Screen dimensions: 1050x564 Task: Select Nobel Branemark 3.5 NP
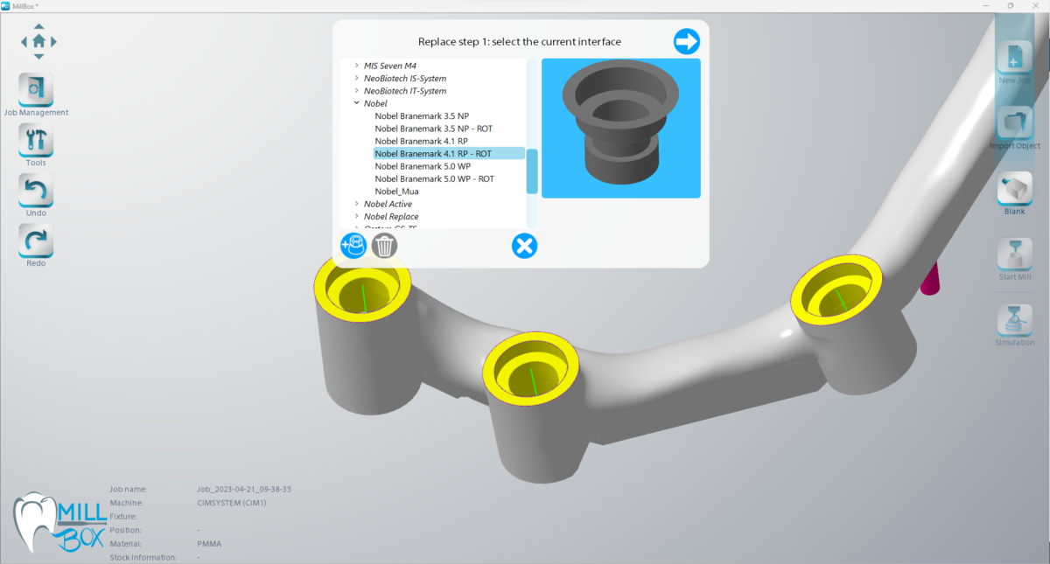coord(422,115)
